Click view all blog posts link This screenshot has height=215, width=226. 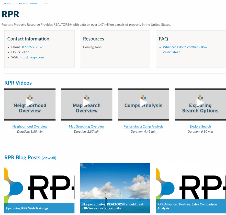(49, 158)
